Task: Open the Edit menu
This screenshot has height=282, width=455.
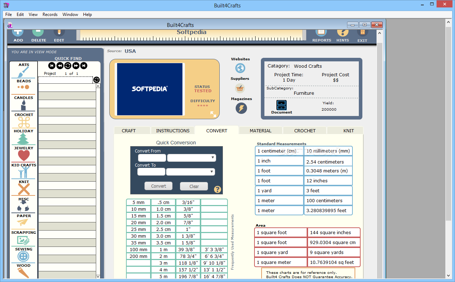Action: click(x=20, y=15)
